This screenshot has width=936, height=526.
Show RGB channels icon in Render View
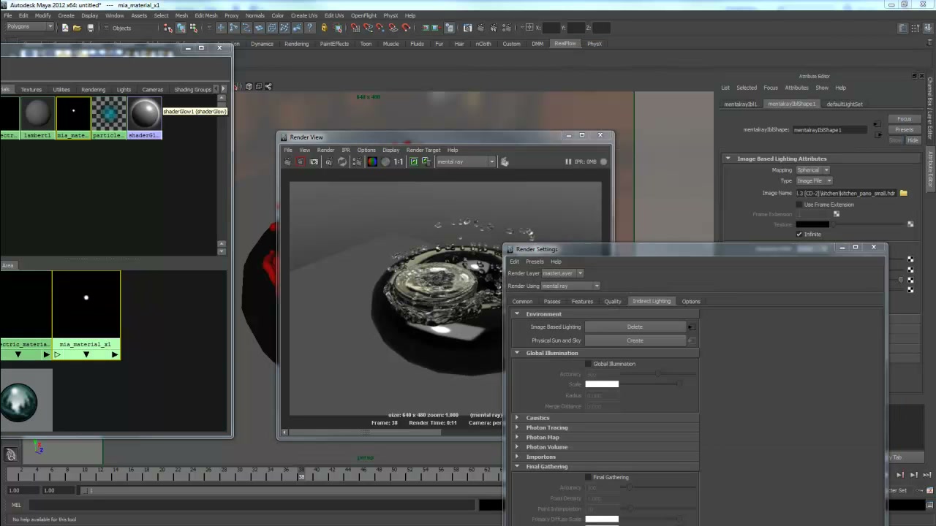click(372, 161)
